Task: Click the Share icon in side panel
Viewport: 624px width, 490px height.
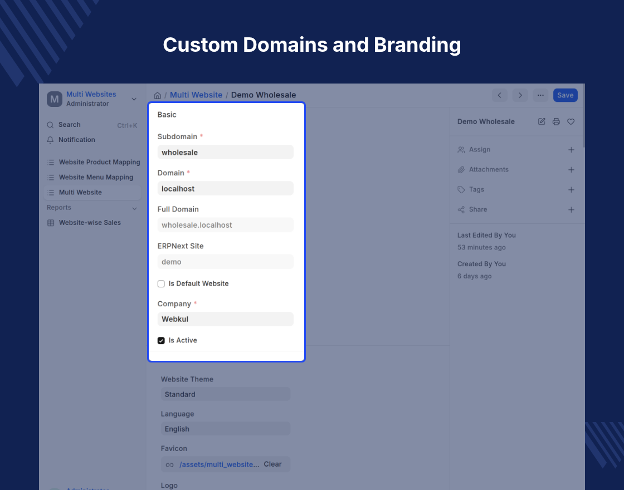Action: point(461,209)
